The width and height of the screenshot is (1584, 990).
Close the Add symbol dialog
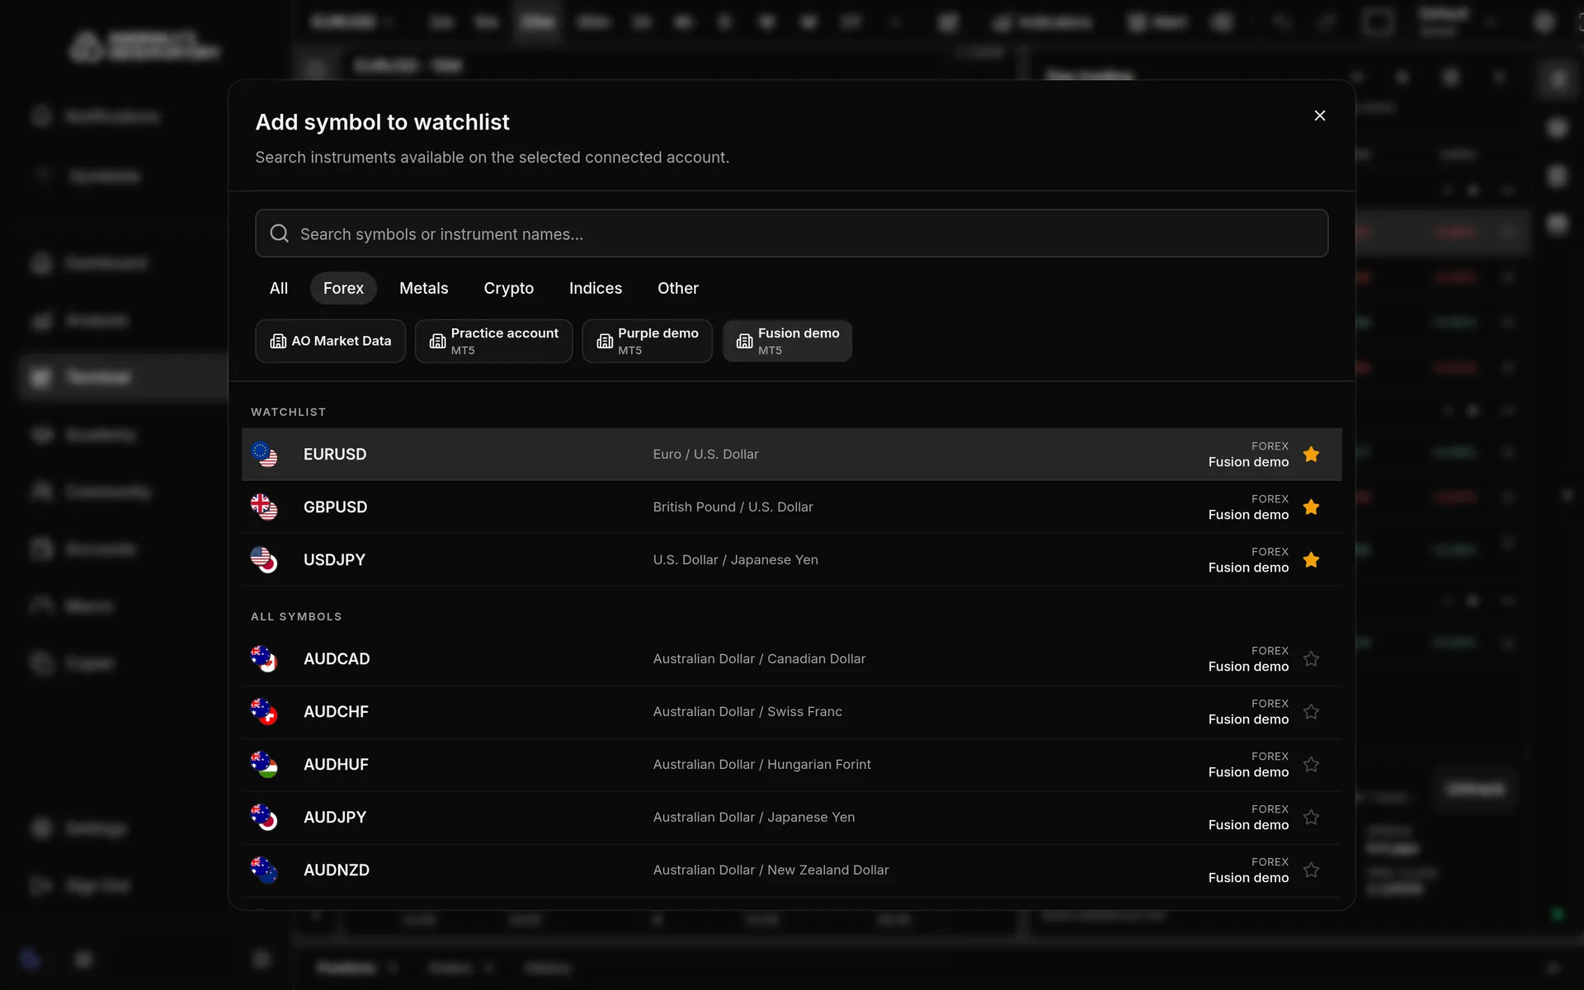coord(1319,115)
